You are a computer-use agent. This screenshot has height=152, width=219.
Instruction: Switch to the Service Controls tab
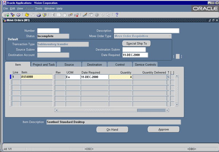pyautogui.click(x=145, y=65)
